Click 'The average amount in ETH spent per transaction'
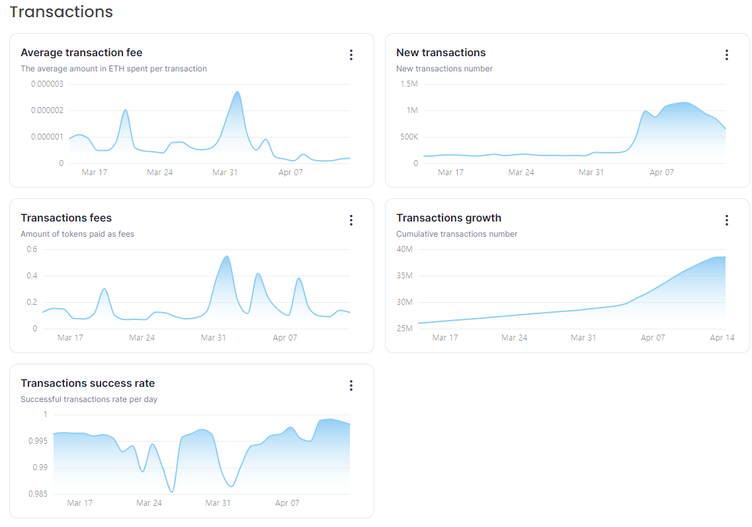This screenshot has width=752, height=527. 114,69
